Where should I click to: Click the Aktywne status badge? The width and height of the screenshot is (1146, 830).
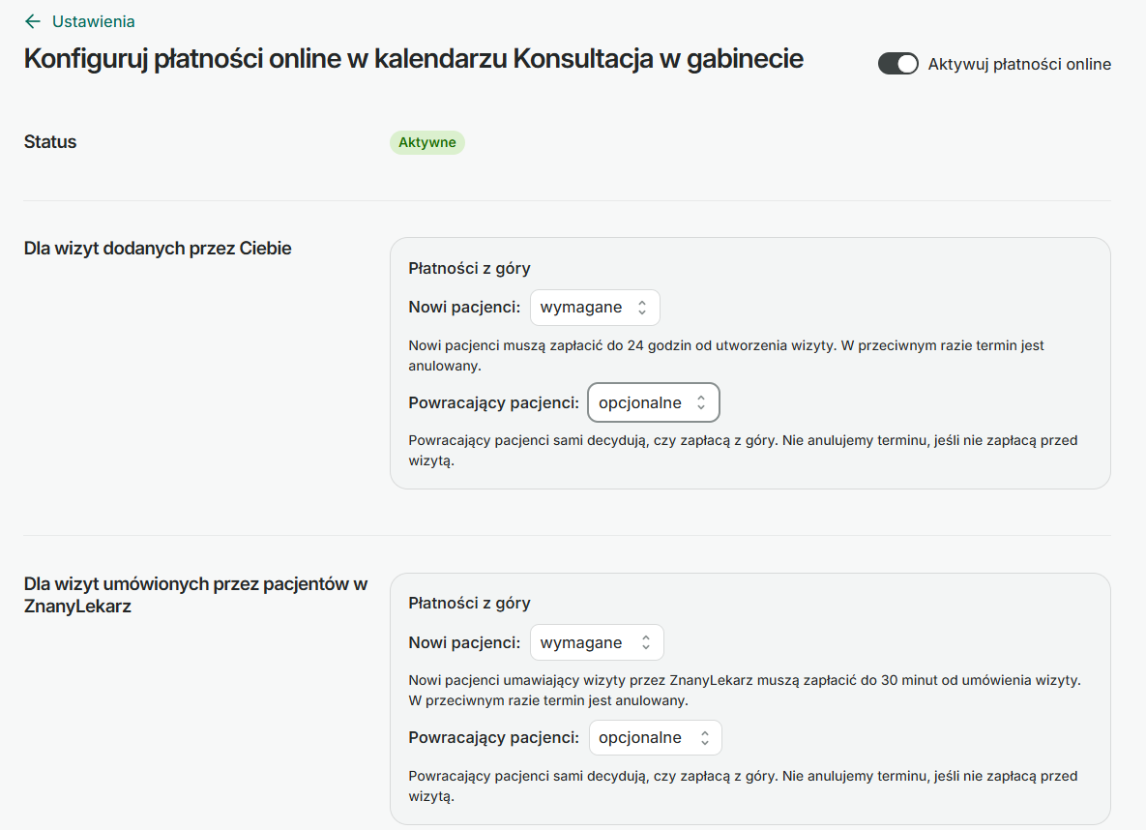coord(426,141)
